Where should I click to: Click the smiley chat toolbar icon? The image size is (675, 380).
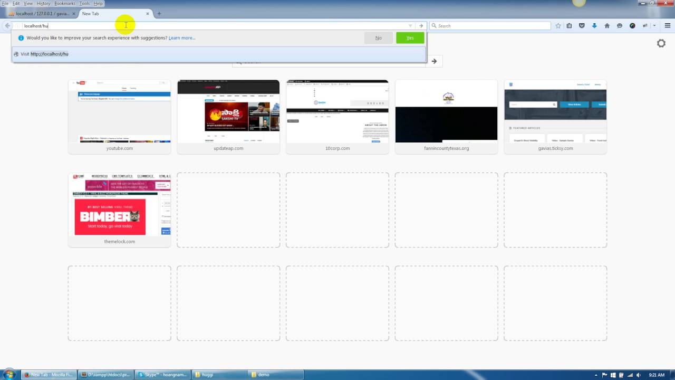pos(620,26)
